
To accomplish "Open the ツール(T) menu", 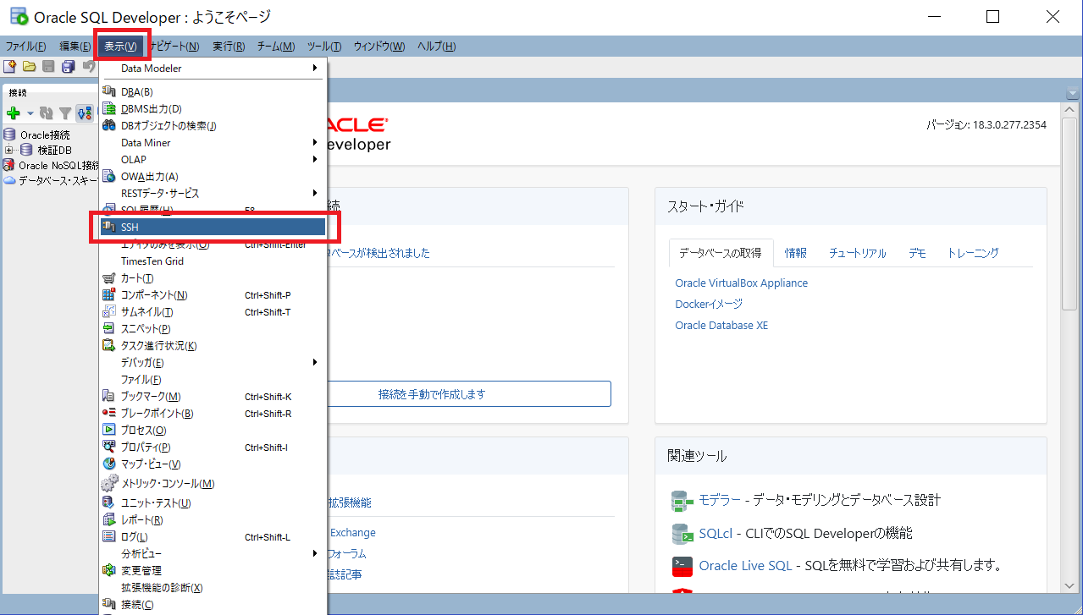I will [324, 47].
